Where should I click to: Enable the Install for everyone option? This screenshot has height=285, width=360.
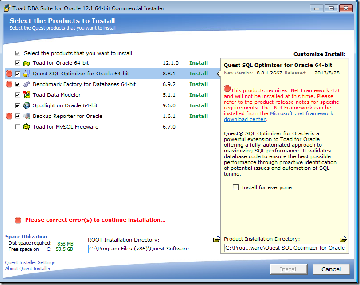(x=235, y=187)
